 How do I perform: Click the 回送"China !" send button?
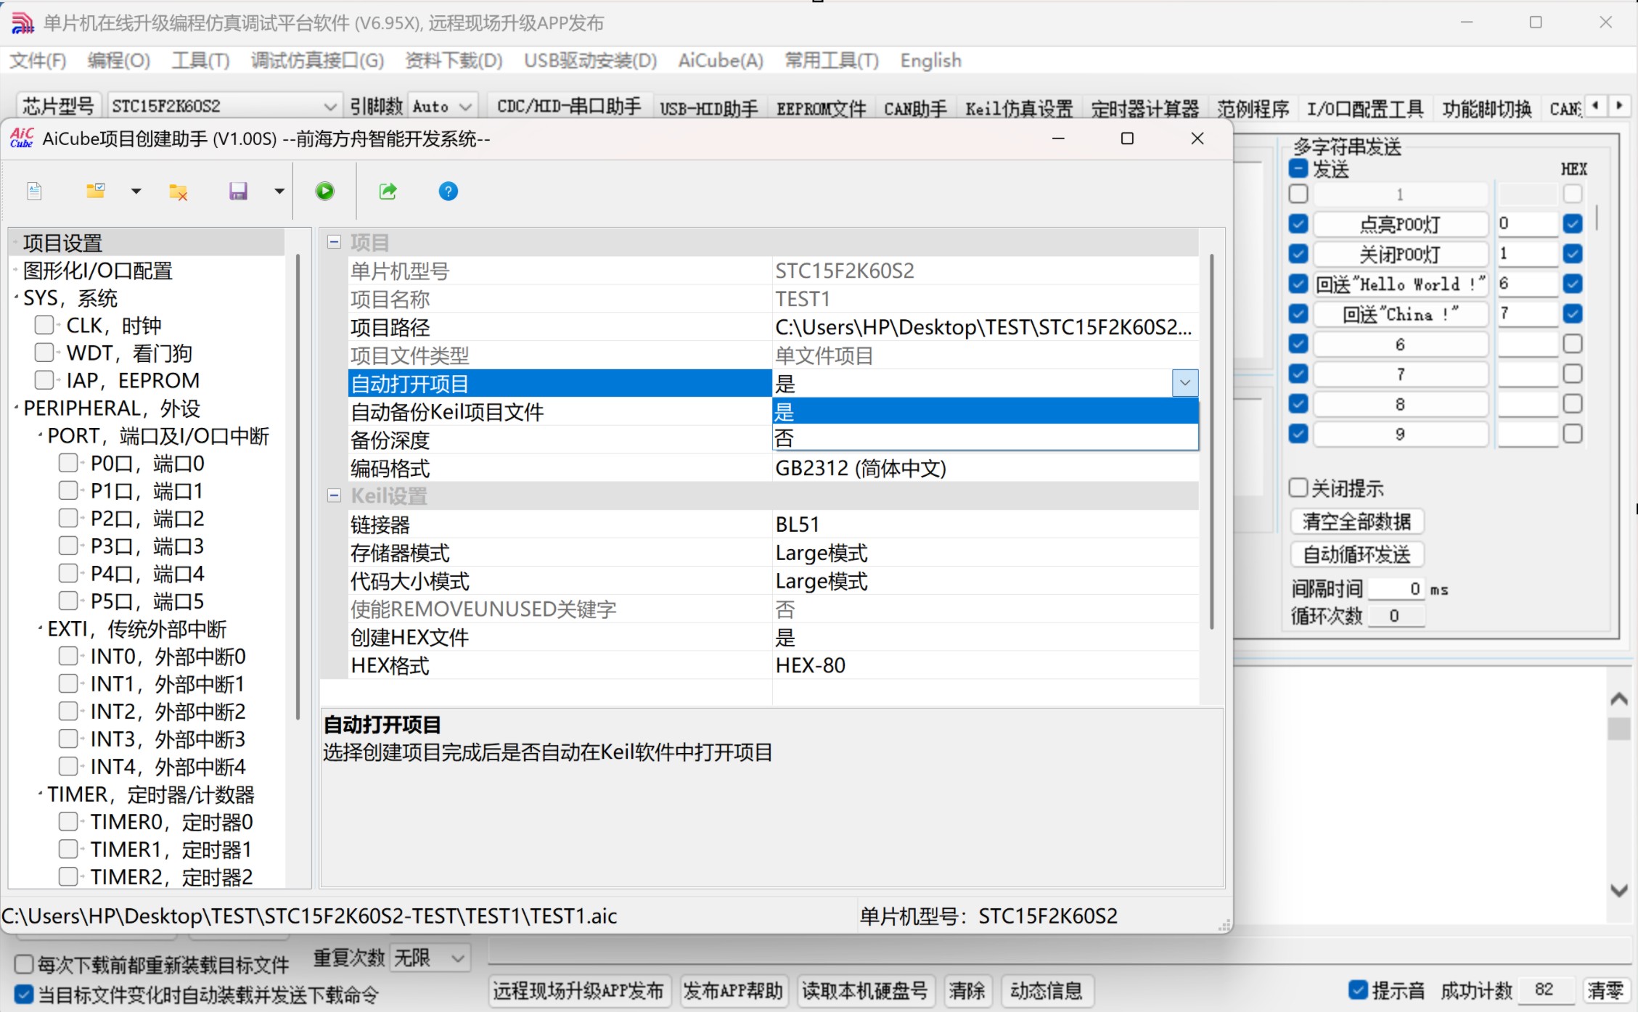(x=1400, y=313)
